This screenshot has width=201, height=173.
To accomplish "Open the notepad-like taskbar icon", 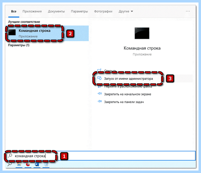I will point(46,164).
